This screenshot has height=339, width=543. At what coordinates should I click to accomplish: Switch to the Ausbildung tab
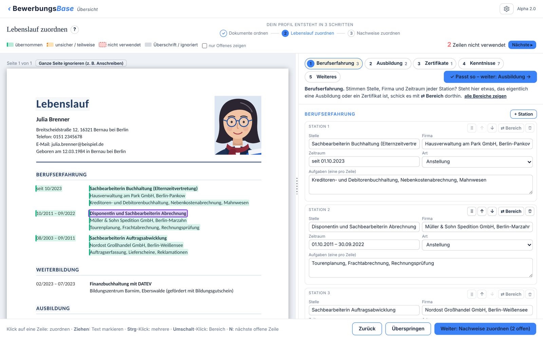click(388, 63)
